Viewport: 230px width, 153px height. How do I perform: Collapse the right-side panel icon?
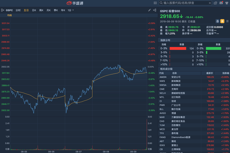155,10
